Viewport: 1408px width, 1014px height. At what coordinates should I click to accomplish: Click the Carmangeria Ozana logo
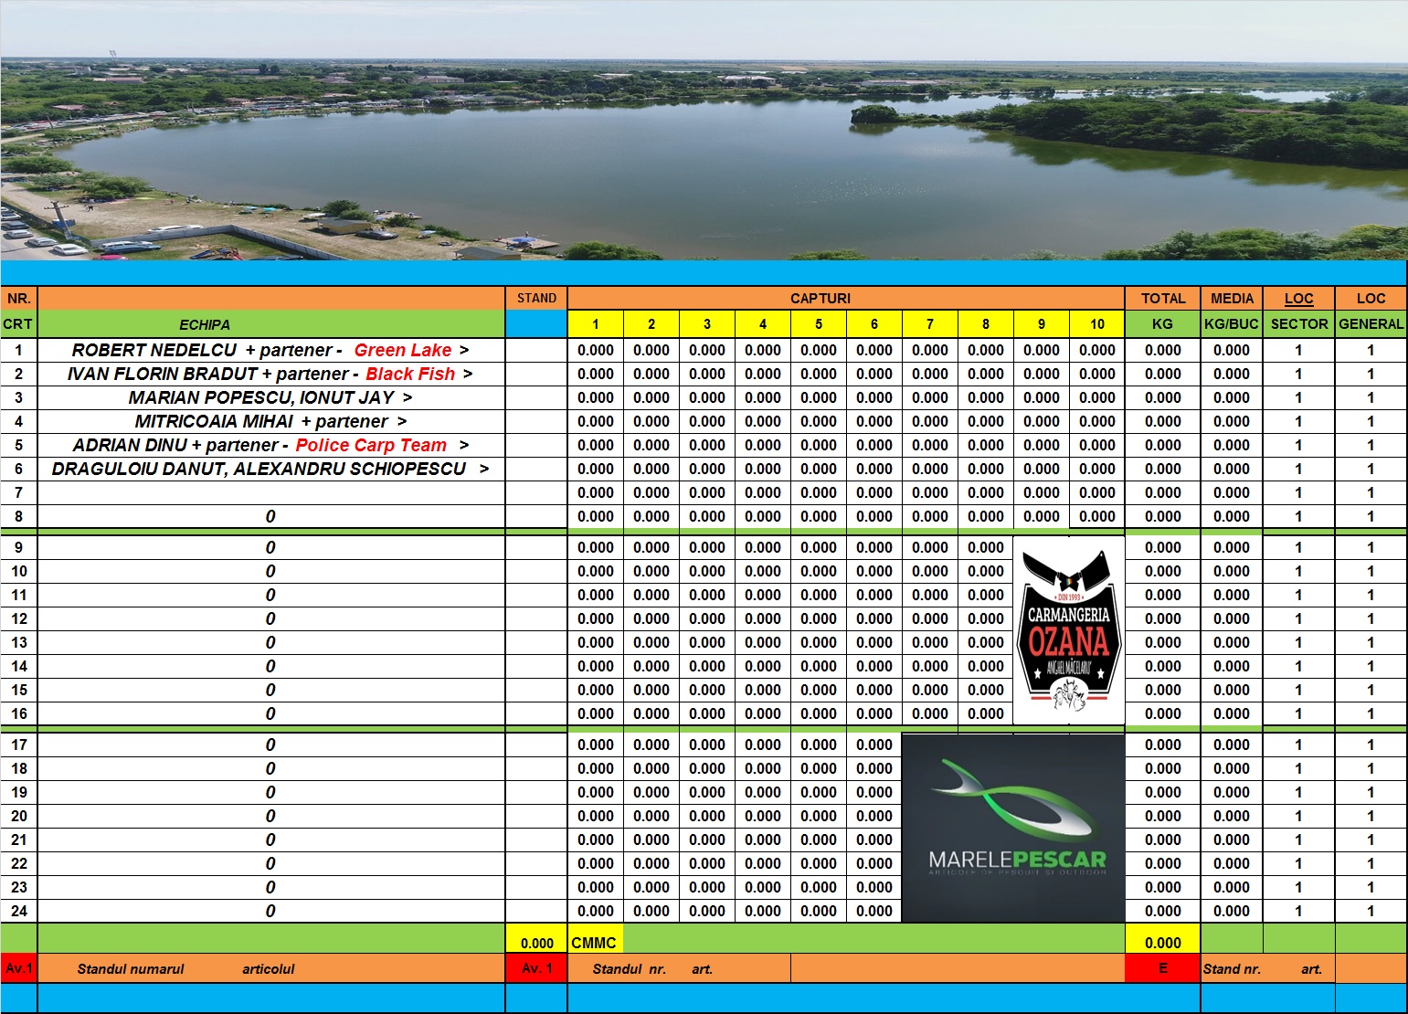1069,629
